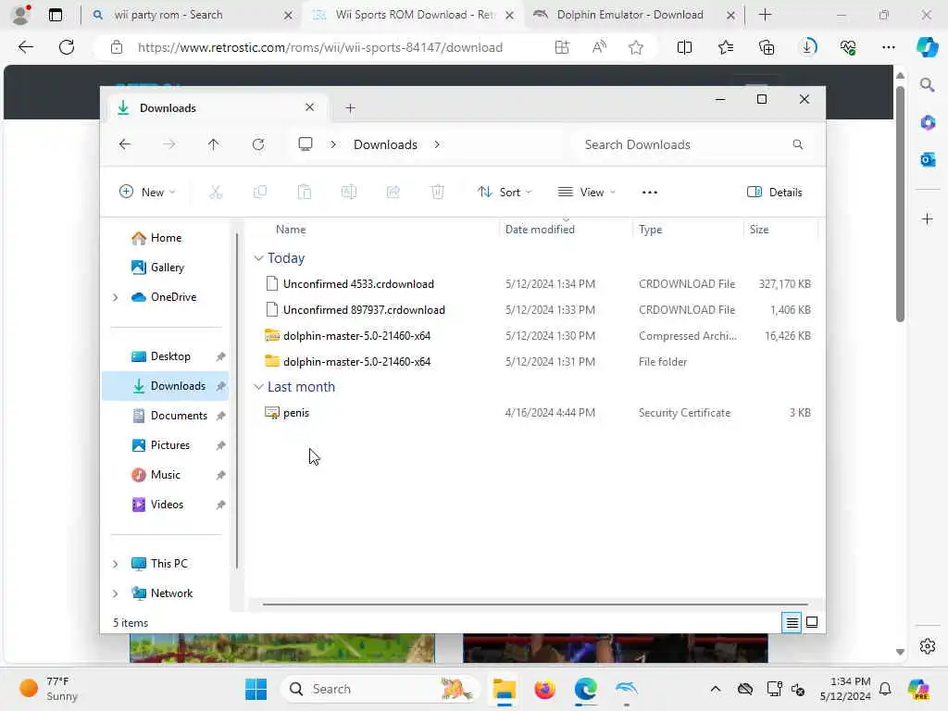Add this page to Edge favorites
Image resolution: width=948 pixels, height=711 pixels.
(635, 47)
